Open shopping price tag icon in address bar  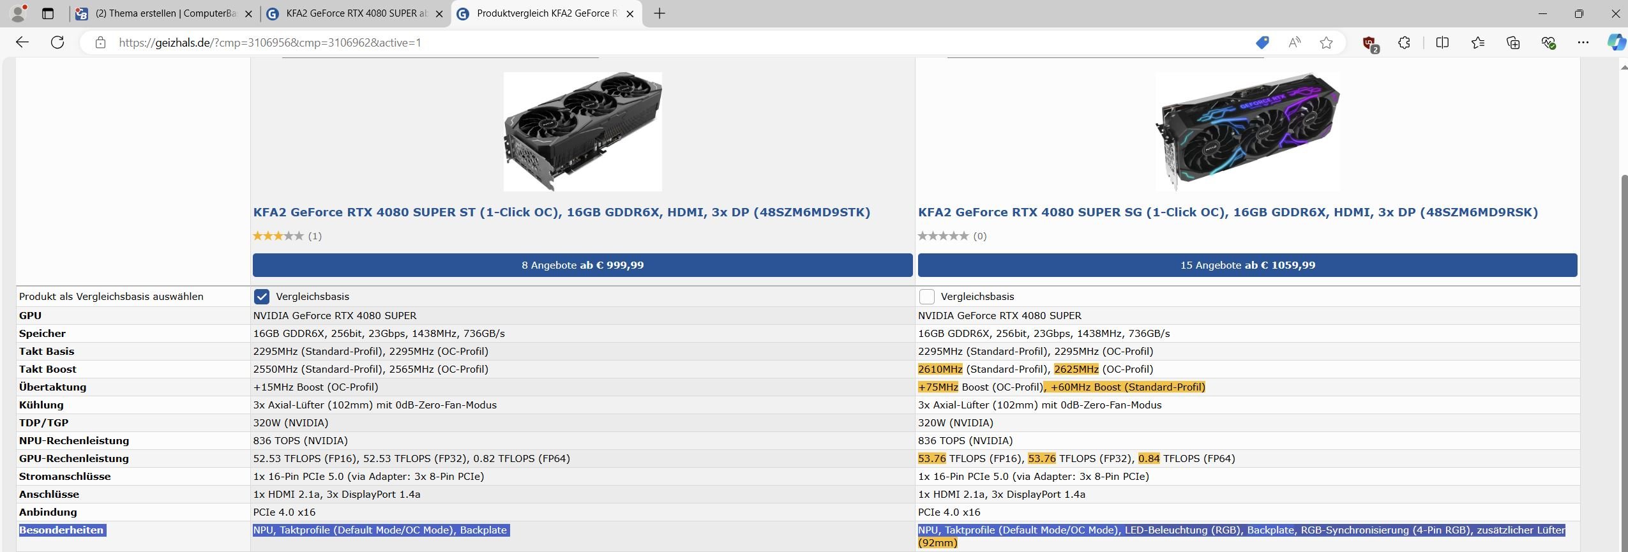(1262, 43)
